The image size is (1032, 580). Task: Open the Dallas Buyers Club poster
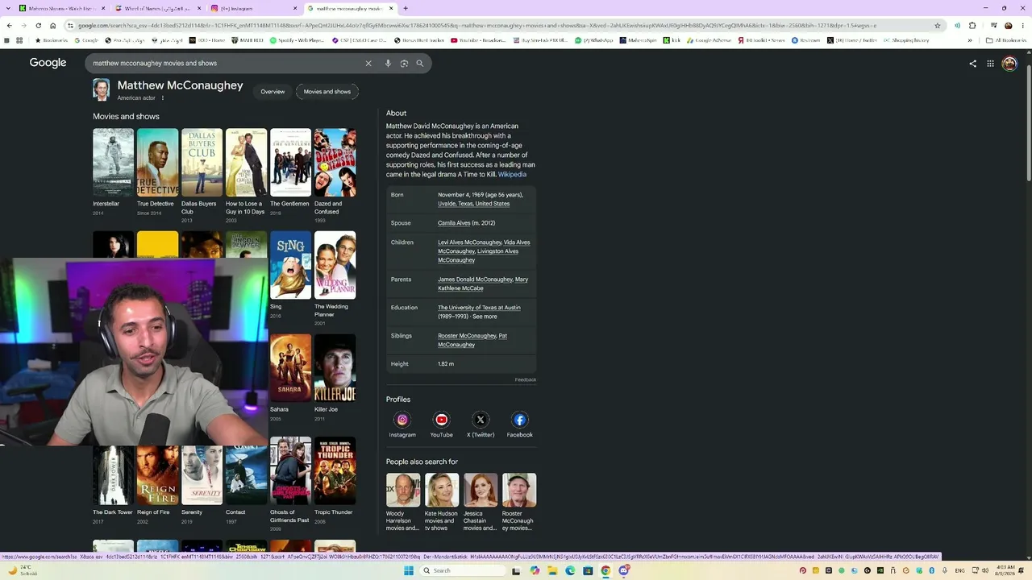tap(202, 163)
